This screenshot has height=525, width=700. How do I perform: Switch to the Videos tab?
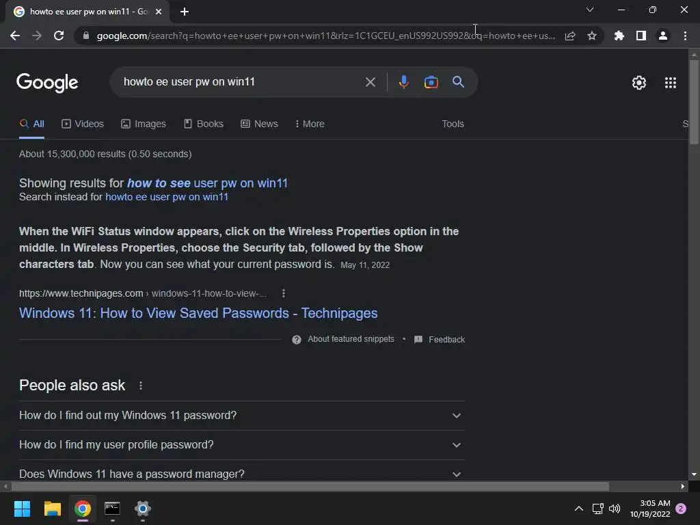coord(83,124)
